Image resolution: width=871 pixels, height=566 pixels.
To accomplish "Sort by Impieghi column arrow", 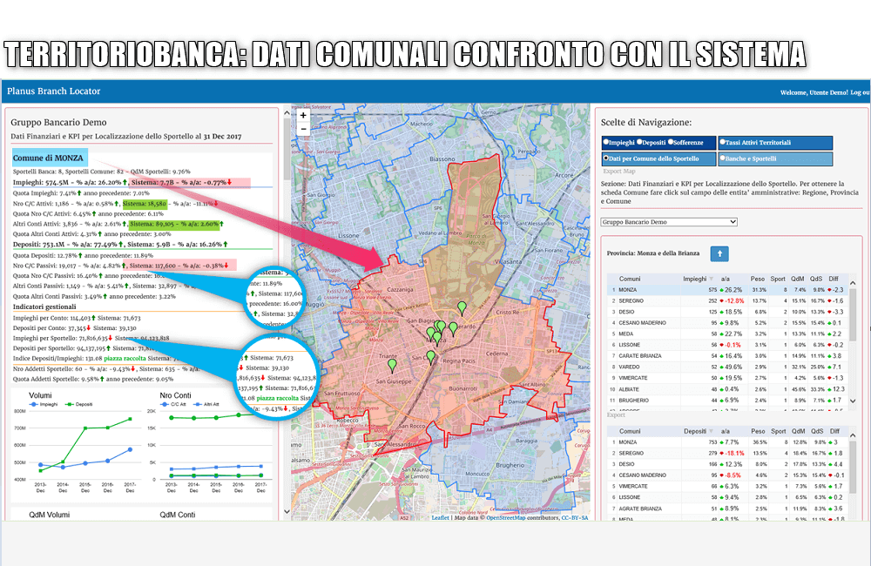I will click(711, 279).
